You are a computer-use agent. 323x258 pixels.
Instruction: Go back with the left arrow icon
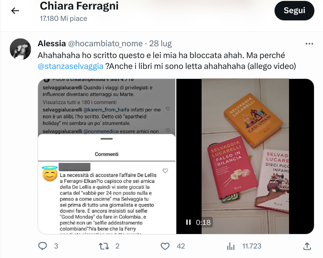pos(15,10)
